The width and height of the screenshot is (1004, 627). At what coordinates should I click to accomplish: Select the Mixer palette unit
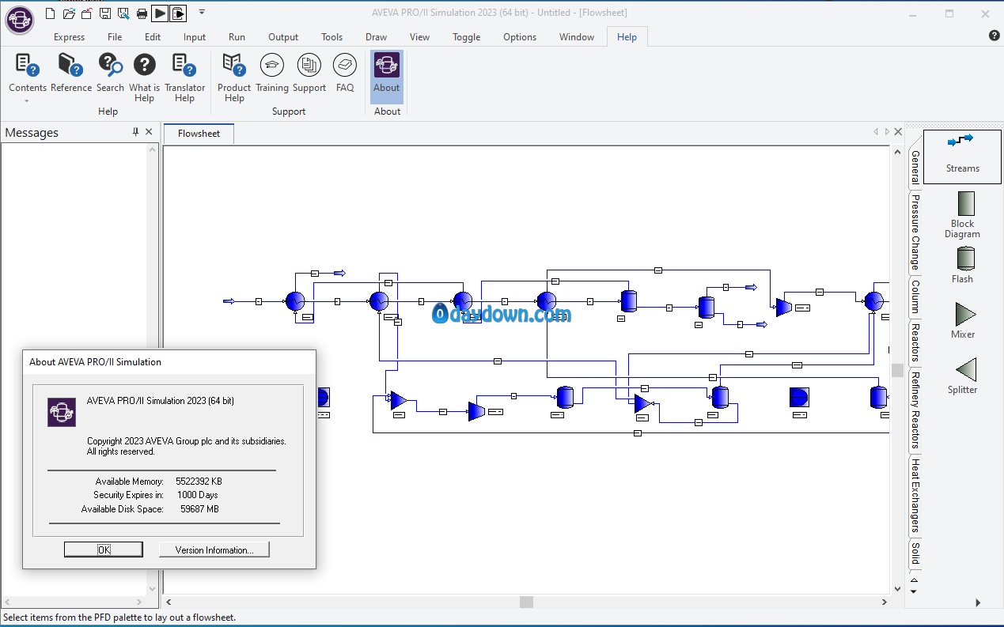click(963, 320)
